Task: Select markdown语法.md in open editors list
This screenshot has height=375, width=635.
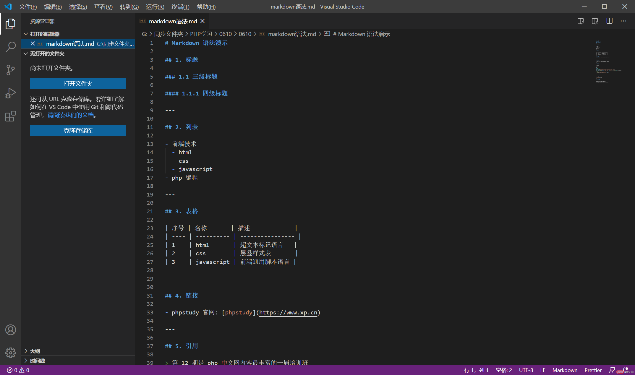Action: coord(78,44)
